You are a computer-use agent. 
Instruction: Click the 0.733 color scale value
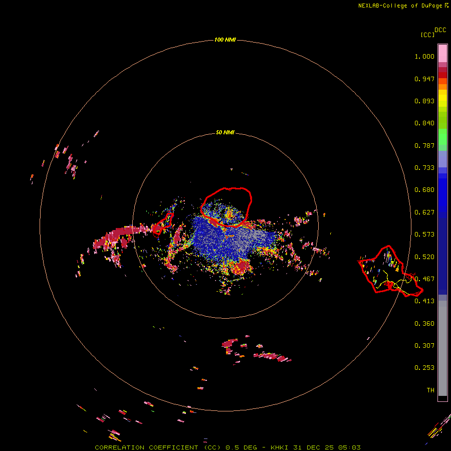point(424,168)
